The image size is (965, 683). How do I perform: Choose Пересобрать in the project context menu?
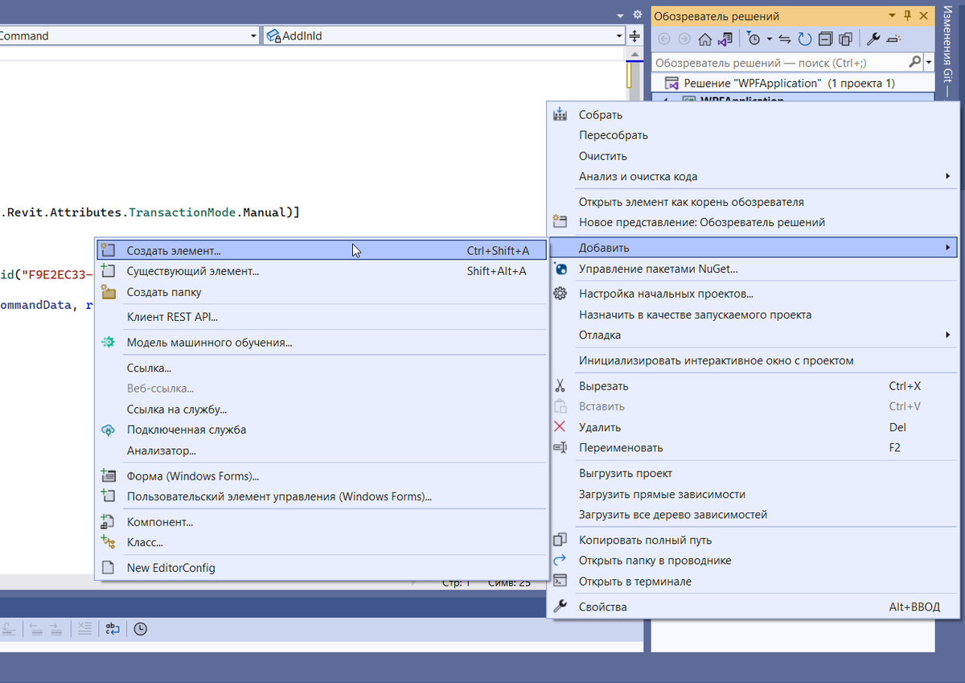tap(753, 135)
